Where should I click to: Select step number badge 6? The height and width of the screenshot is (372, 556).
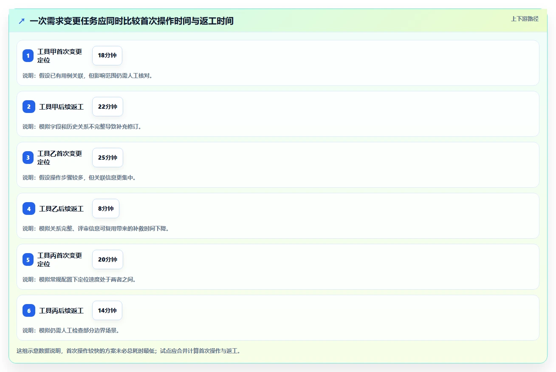[x=29, y=310]
